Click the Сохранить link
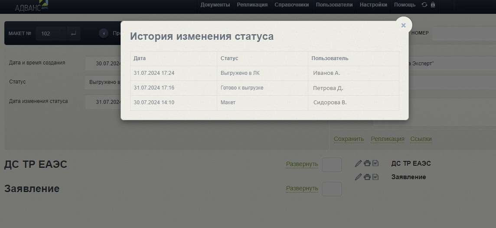The image size is (496, 228). (x=349, y=139)
